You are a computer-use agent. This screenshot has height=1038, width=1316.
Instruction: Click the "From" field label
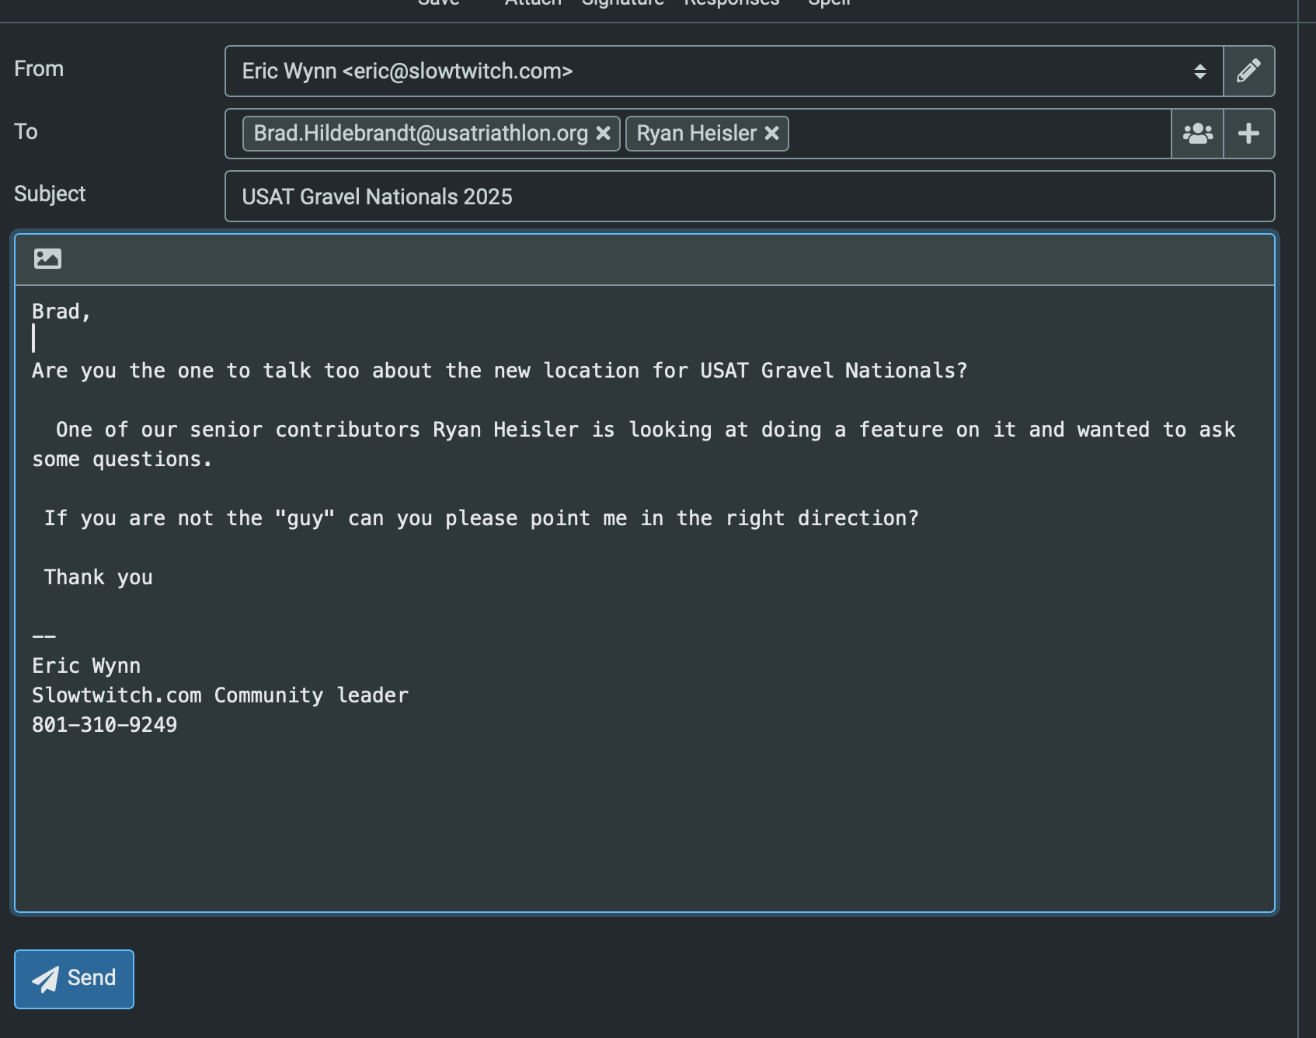[39, 69]
